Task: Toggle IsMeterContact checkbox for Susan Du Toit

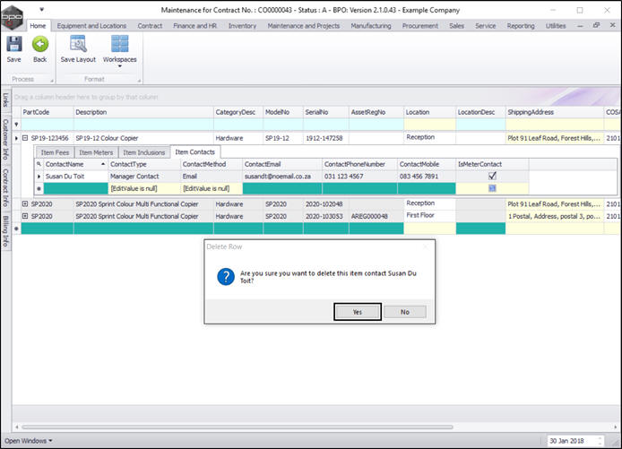Action: pyautogui.click(x=492, y=176)
